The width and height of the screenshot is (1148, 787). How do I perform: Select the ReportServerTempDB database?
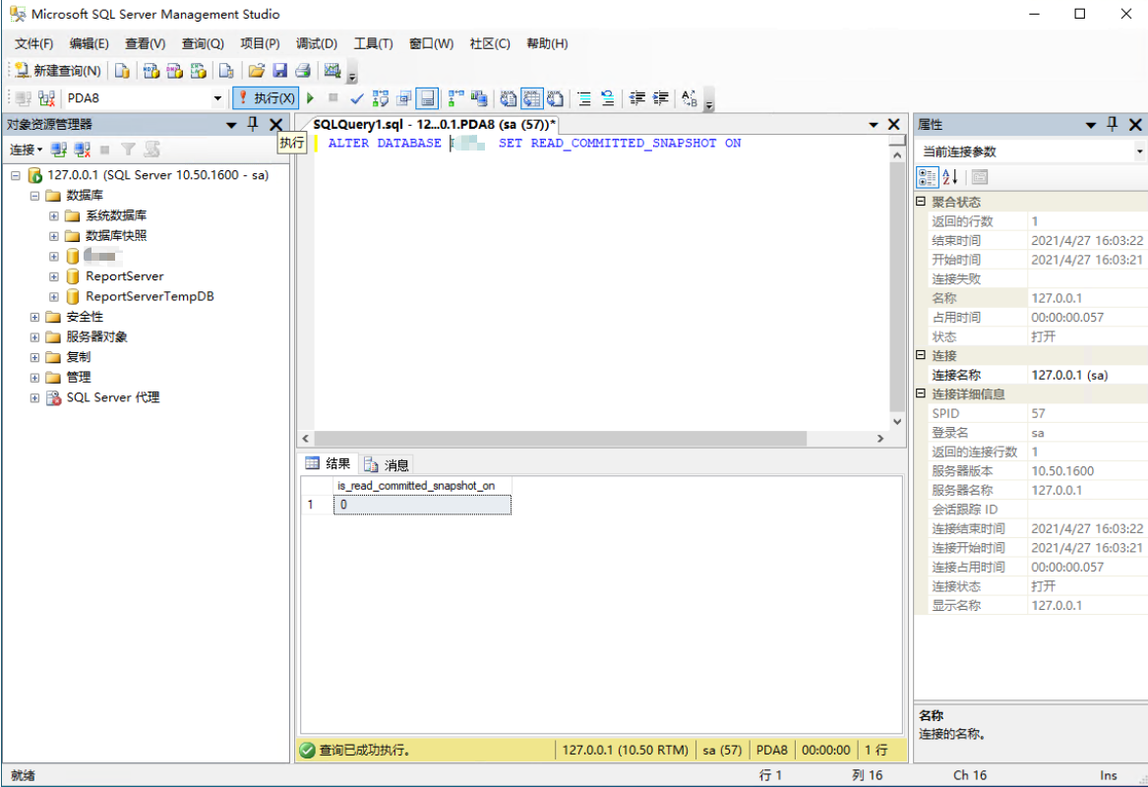(150, 296)
